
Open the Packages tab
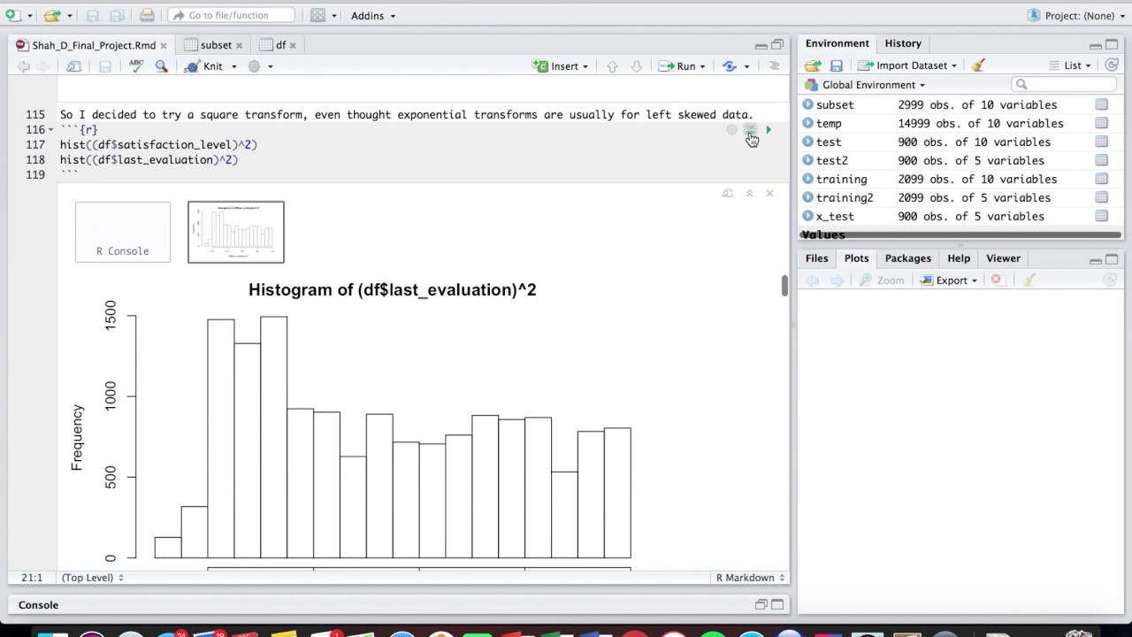coord(907,258)
